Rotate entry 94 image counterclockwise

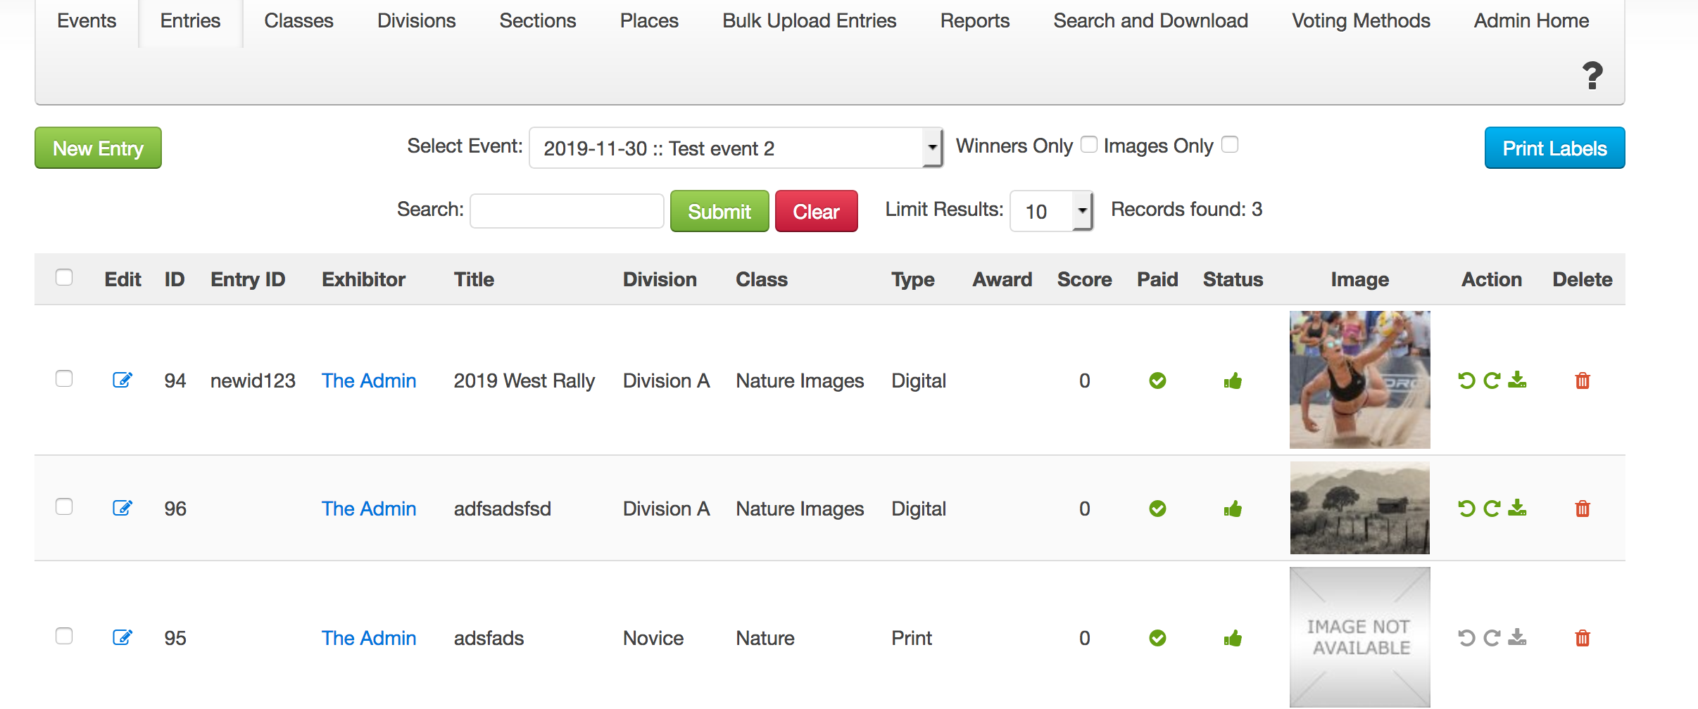(x=1466, y=381)
